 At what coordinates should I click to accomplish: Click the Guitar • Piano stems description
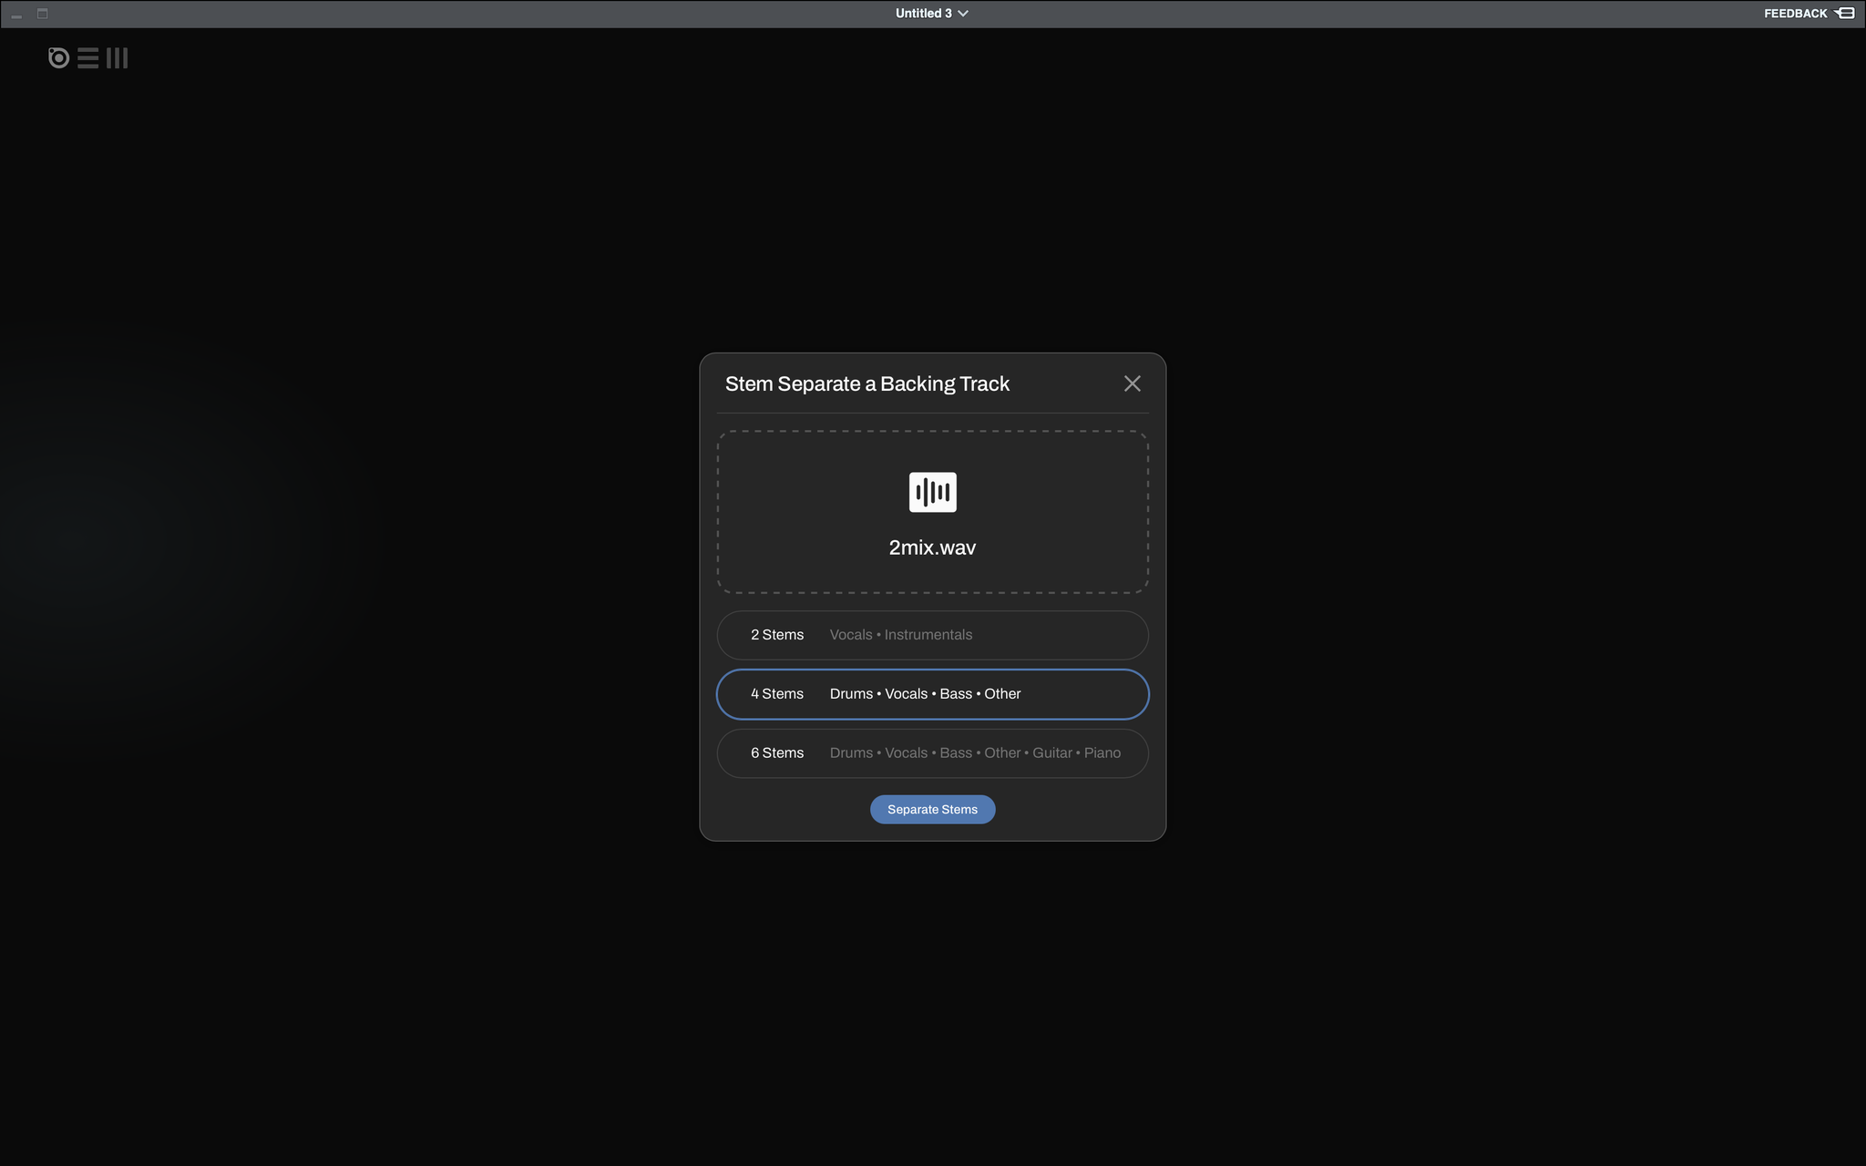(1076, 753)
